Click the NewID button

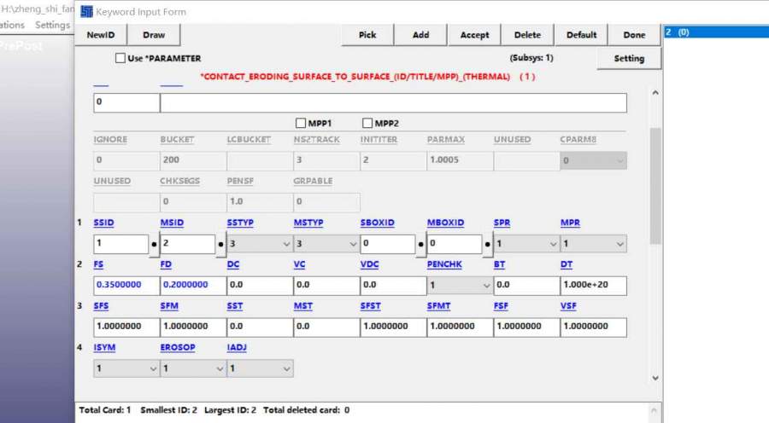106,35
